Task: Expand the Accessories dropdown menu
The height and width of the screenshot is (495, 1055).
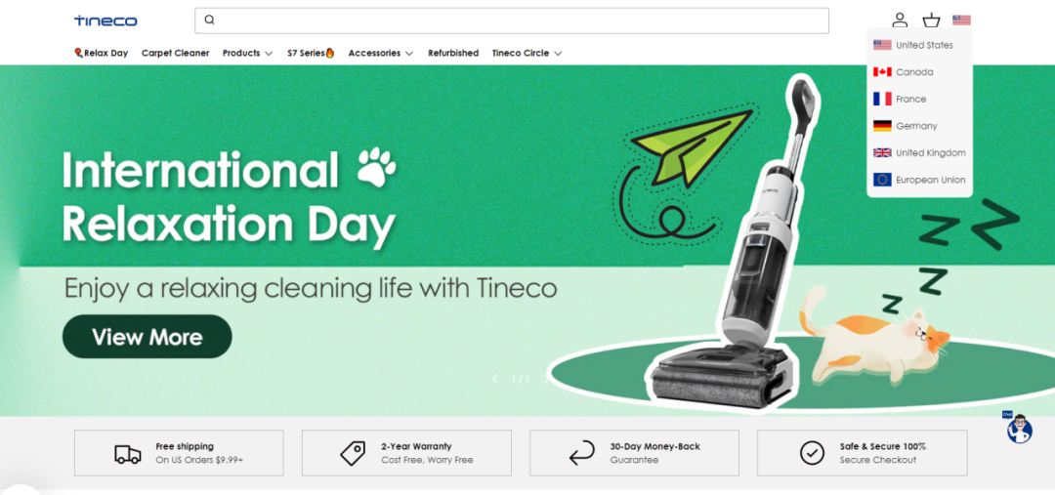Action: click(x=381, y=53)
